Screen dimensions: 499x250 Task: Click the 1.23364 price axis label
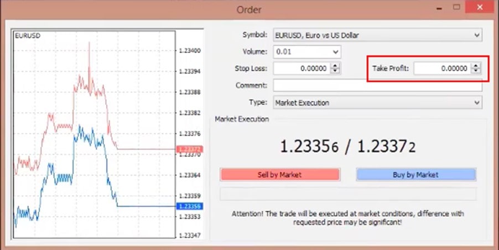190,175
